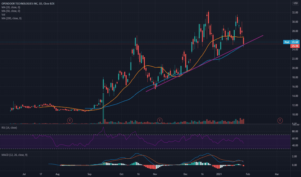Screen dimensions: 301x177
Task: Click the red 25.18 last price label
Action: coord(295,46)
